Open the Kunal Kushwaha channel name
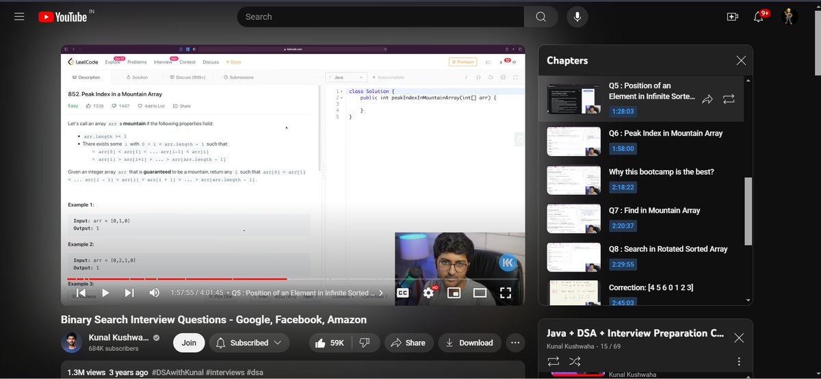Screen dimensions: 821x379 [x=120, y=337]
